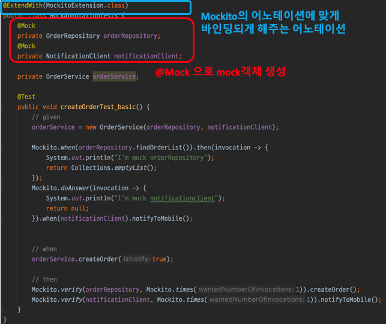The height and width of the screenshot is (324, 386).
Task: Click the doAnswer method call
Action: [x=75, y=188]
